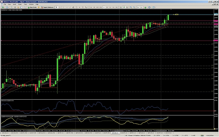Select the Crosshair tool

coord(60,7)
